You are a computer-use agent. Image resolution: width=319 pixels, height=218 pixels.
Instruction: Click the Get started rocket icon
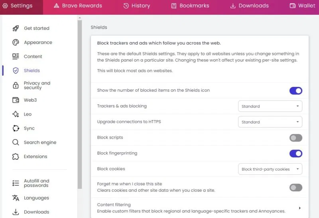tap(16, 28)
